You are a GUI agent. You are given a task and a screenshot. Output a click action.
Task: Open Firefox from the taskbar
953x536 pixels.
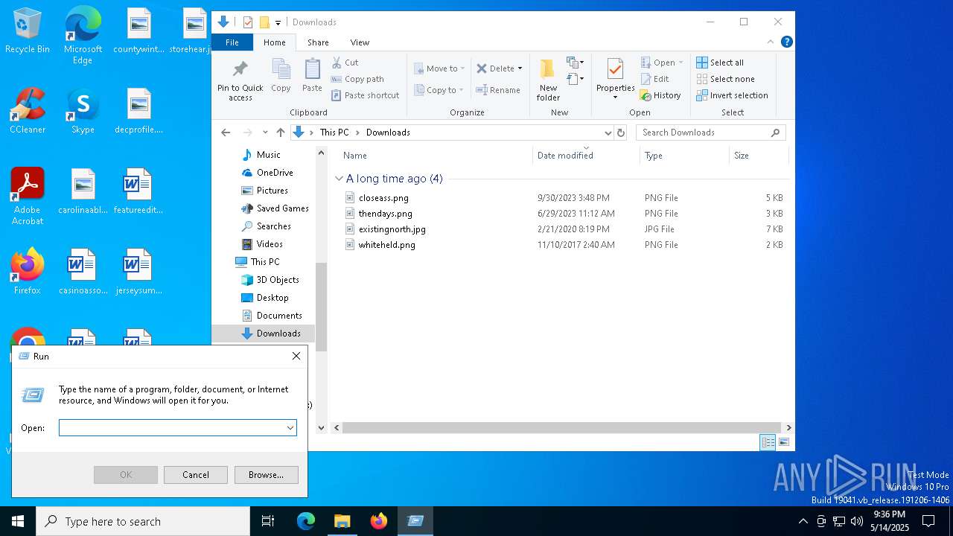(379, 521)
